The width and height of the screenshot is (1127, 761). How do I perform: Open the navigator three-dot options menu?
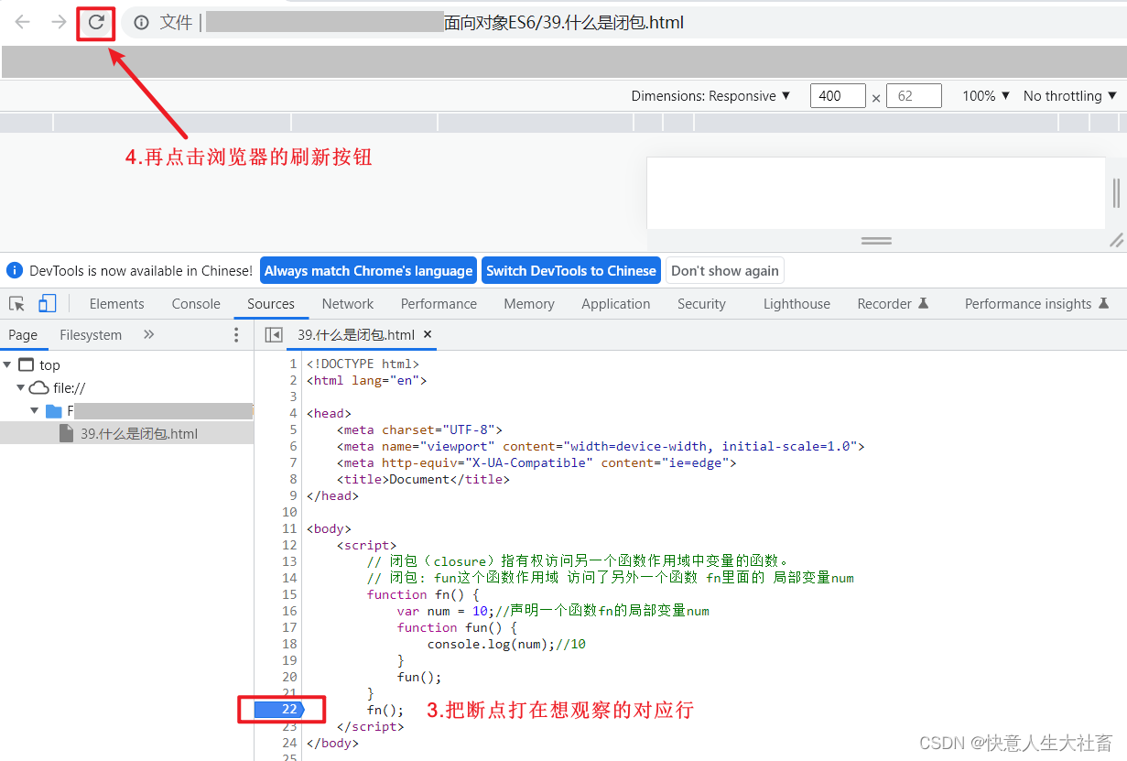pos(236,334)
